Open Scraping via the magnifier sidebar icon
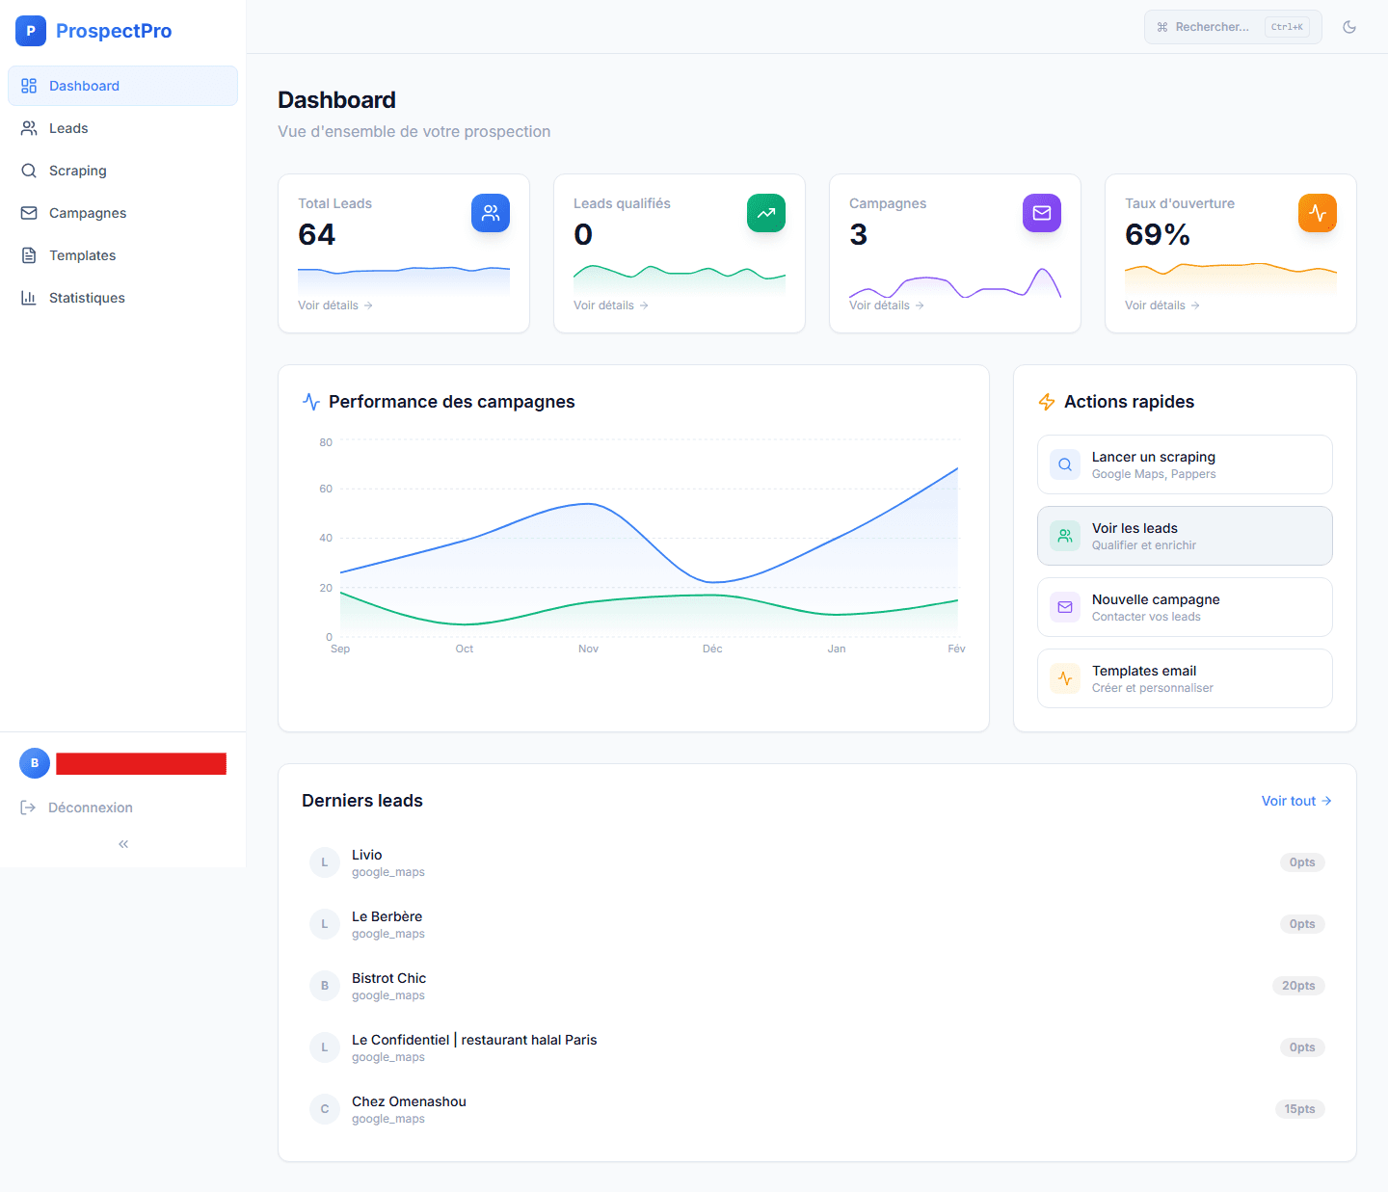 click(x=29, y=170)
